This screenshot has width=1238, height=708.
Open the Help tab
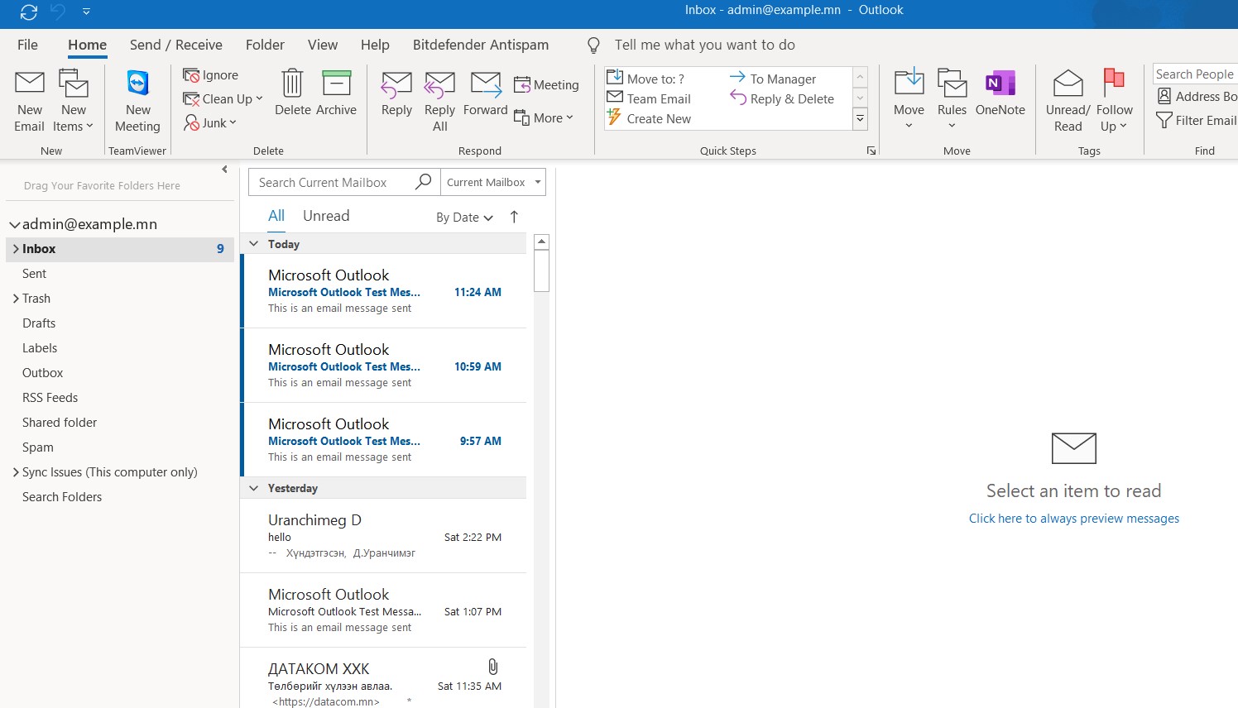pos(375,45)
